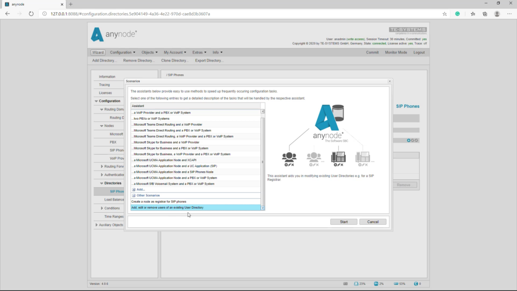Click the disk usage status icon
Viewport: 517px width, 291px height.
click(345, 284)
